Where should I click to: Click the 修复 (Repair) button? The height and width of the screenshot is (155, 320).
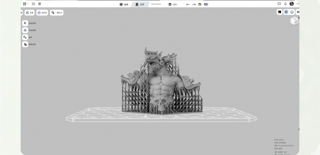pyautogui.click(x=30, y=13)
